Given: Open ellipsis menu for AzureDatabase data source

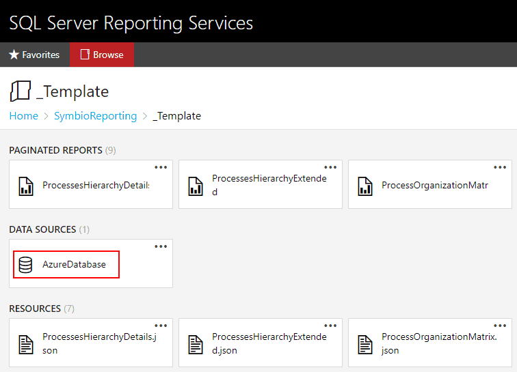Looking at the screenshot, I should tap(161, 246).
